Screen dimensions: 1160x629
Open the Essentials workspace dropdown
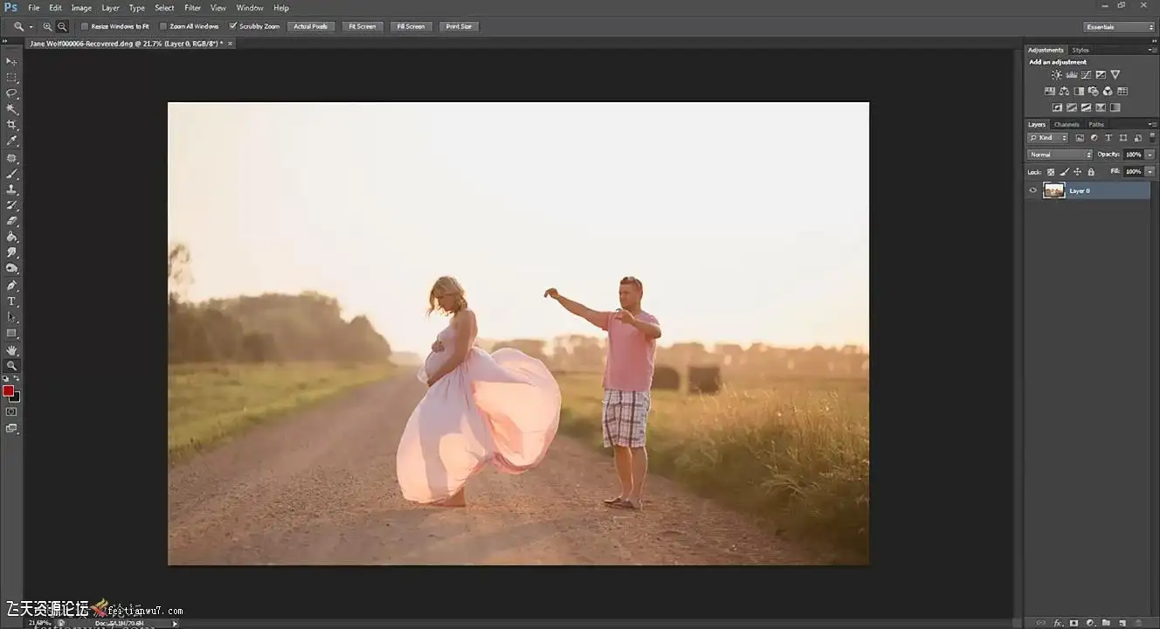point(1119,27)
